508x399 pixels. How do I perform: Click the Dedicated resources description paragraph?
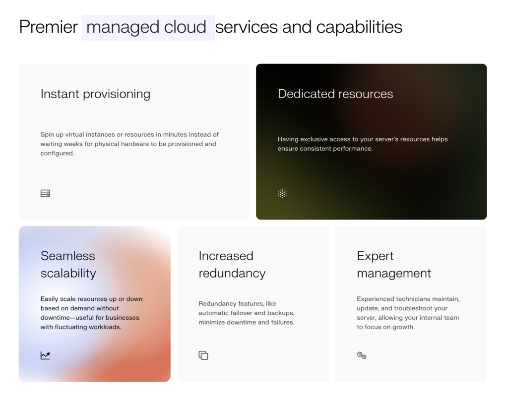[362, 144]
